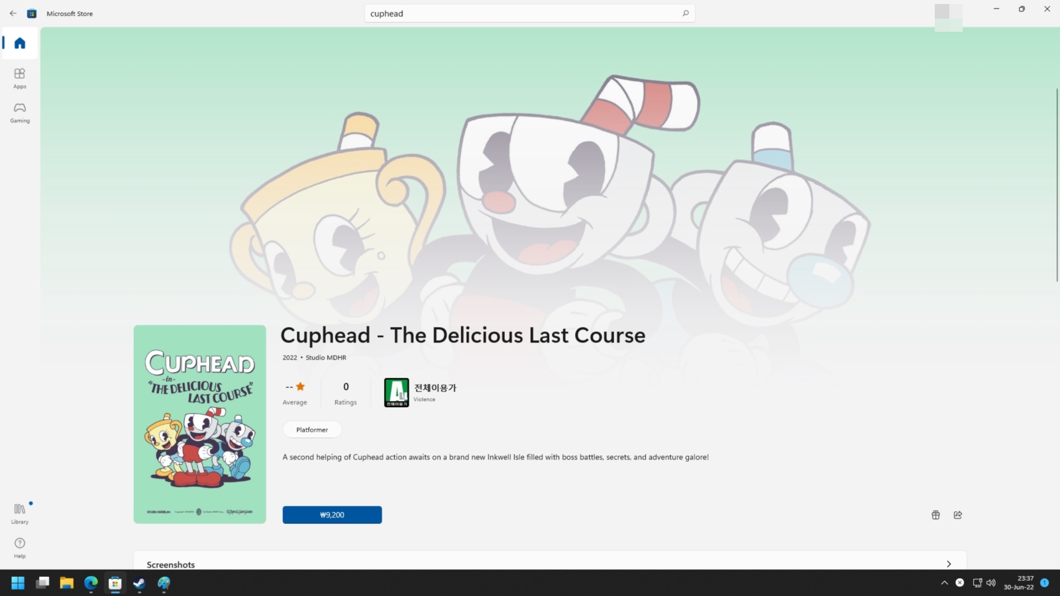Click the gift icon to buy as gift
This screenshot has width=1060, height=596.
935,515
